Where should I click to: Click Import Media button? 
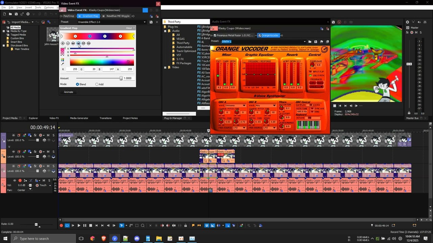pyautogui.click(x=20, y=22)
